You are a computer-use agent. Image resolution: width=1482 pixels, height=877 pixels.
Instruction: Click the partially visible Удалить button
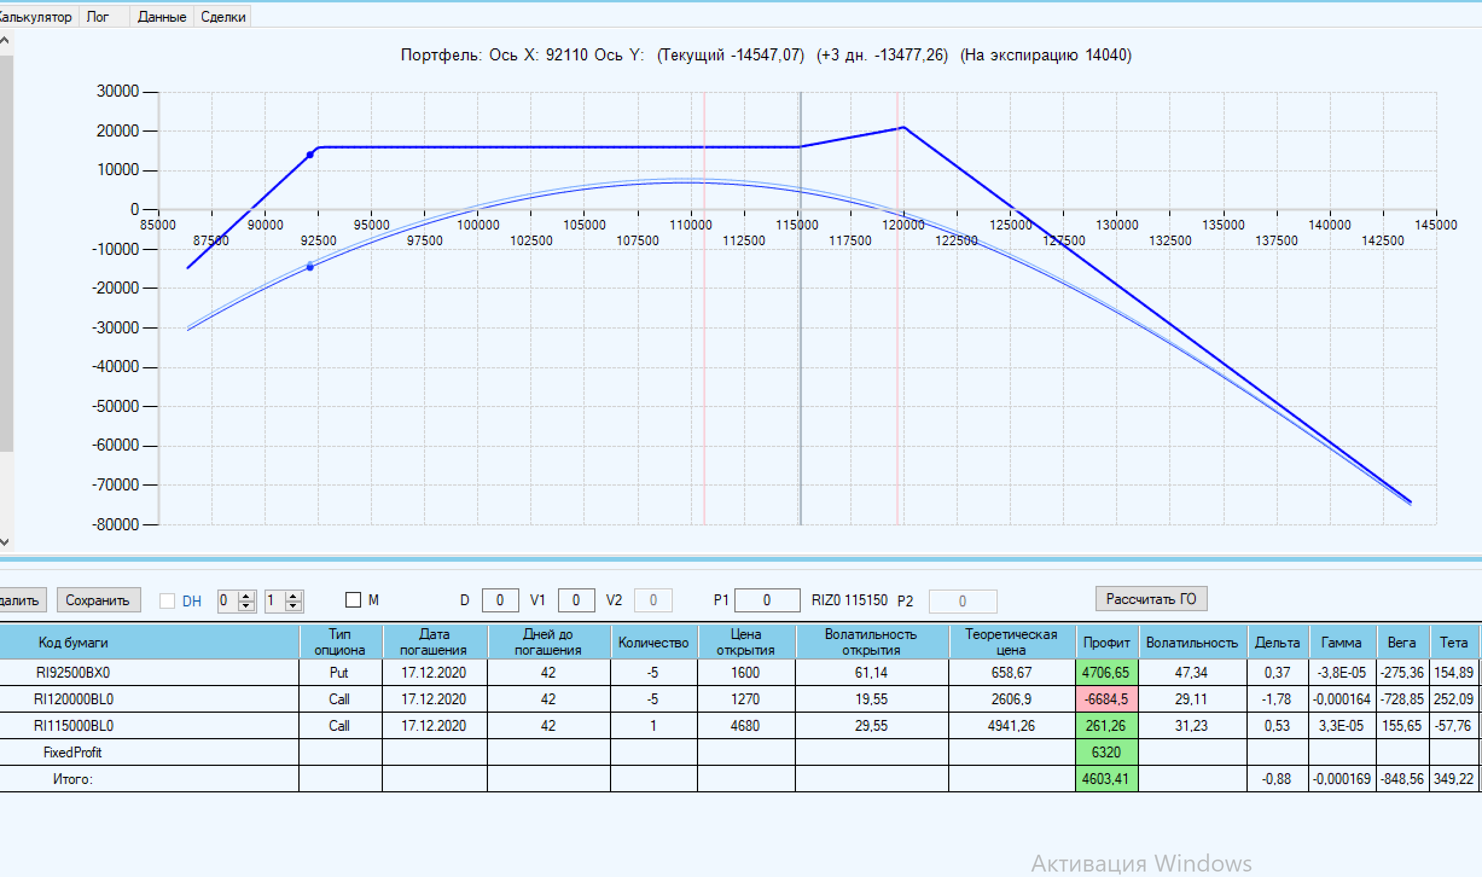coord(21,600)
